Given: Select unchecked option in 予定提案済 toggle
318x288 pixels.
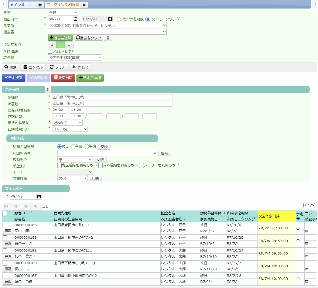Looking at the screenshot, I should (69, 45).
